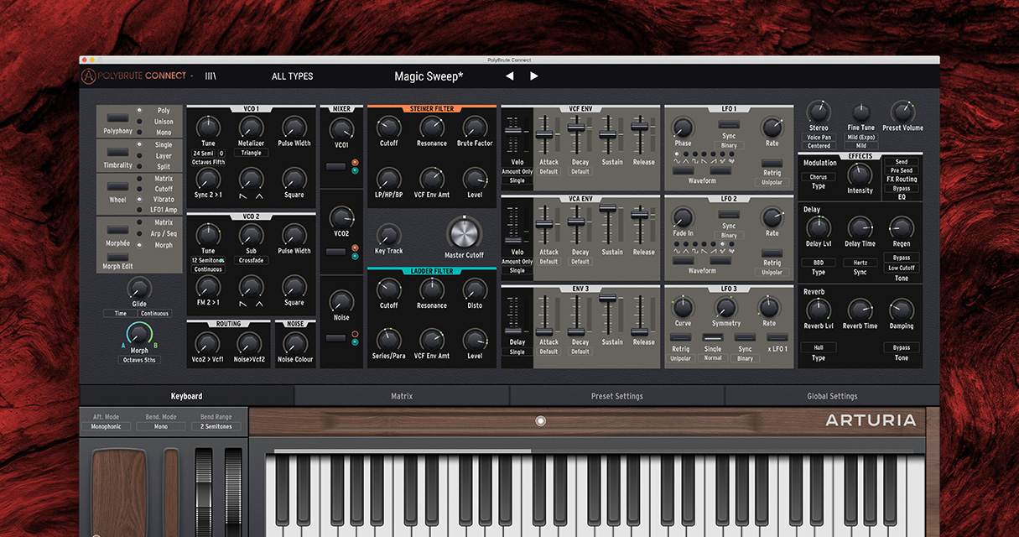Switch to the Keyboard tab
This screenshot has width=1019, height=537.
point(186,396)
